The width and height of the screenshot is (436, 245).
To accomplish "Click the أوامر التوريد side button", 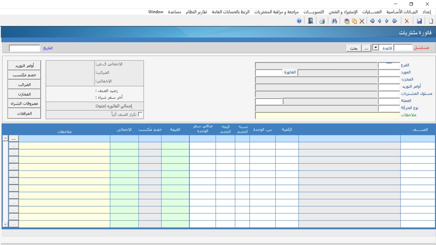I will pos(24,66).
